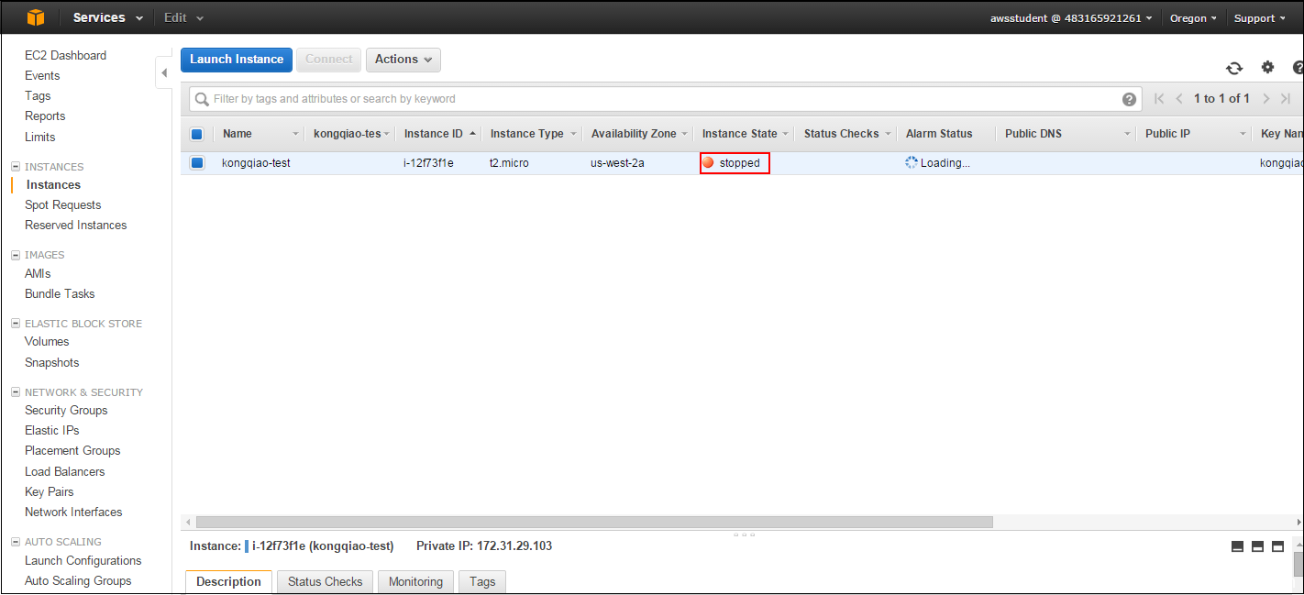Screen dimensions: 1304x595
Task: Refresh the instance list
Action: (x=1234, y=68)
